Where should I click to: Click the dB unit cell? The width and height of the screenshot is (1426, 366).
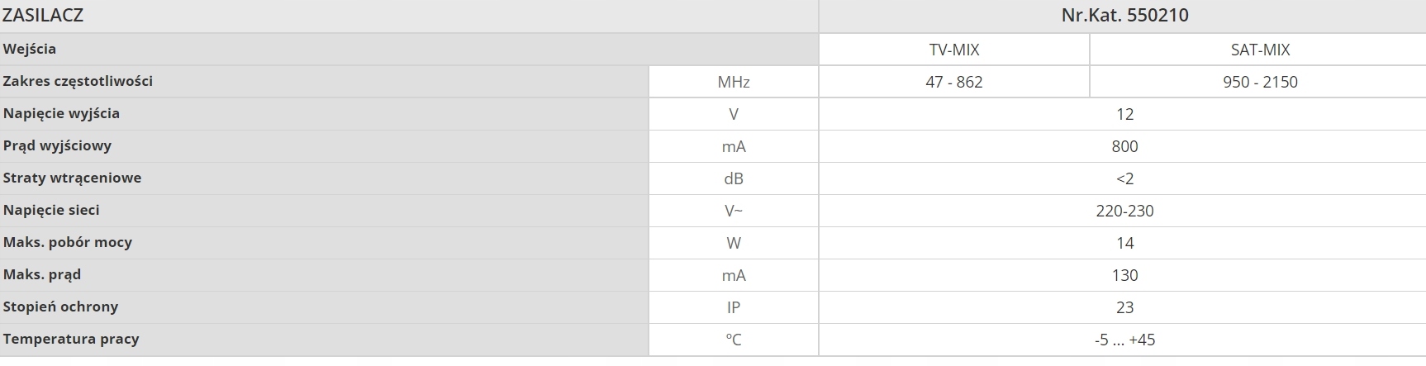pyautogui.click(x=734, y=178)
